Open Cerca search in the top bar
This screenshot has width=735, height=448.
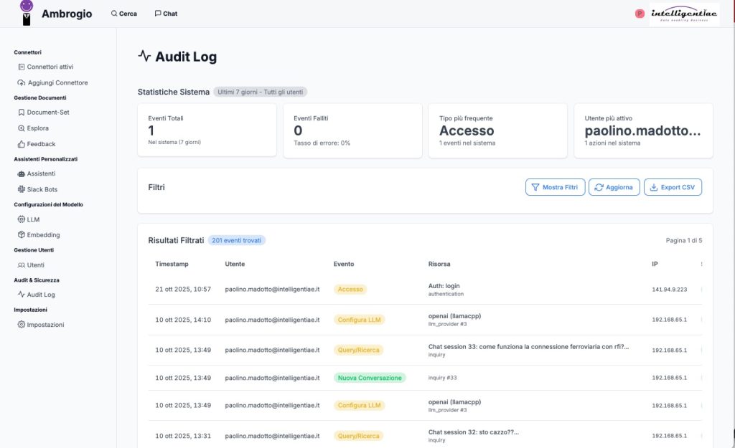click(123, 14)
